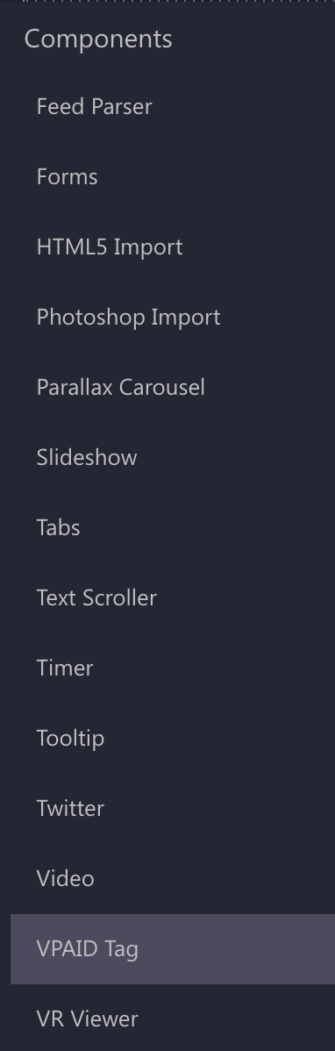This screenshot has height=1051, width=335.
Task: Click the highlighted VPAID Tag item
Action: [173, 949]
